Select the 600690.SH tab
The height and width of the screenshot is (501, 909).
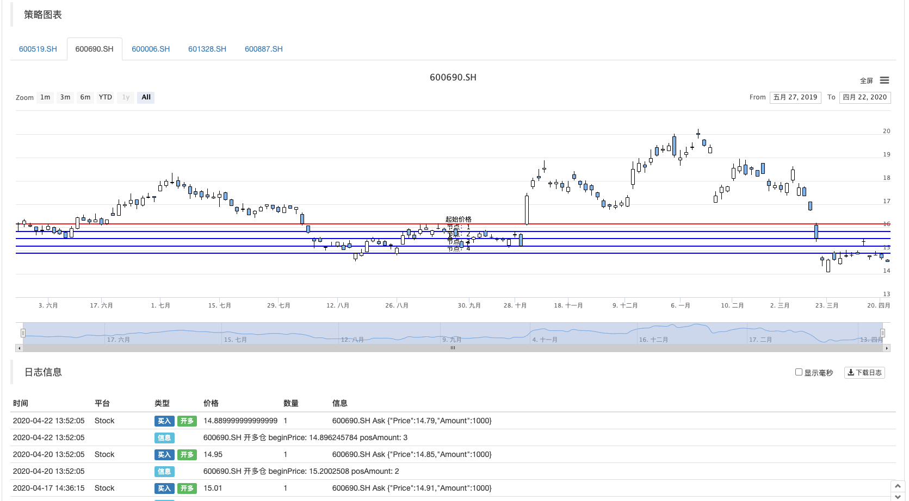tap(95, 49)
